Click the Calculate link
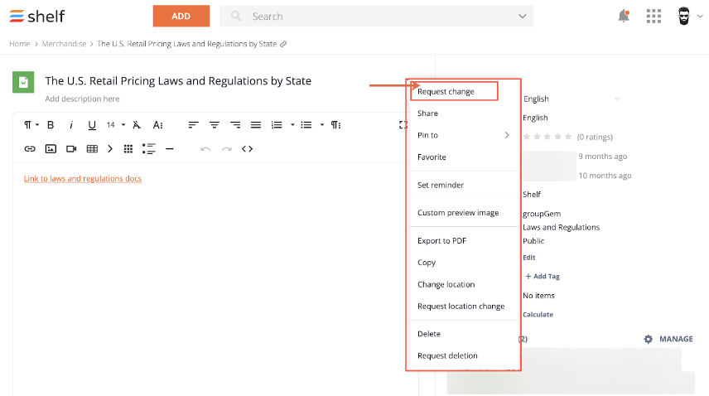709x396 pixels. coord(538,315)
